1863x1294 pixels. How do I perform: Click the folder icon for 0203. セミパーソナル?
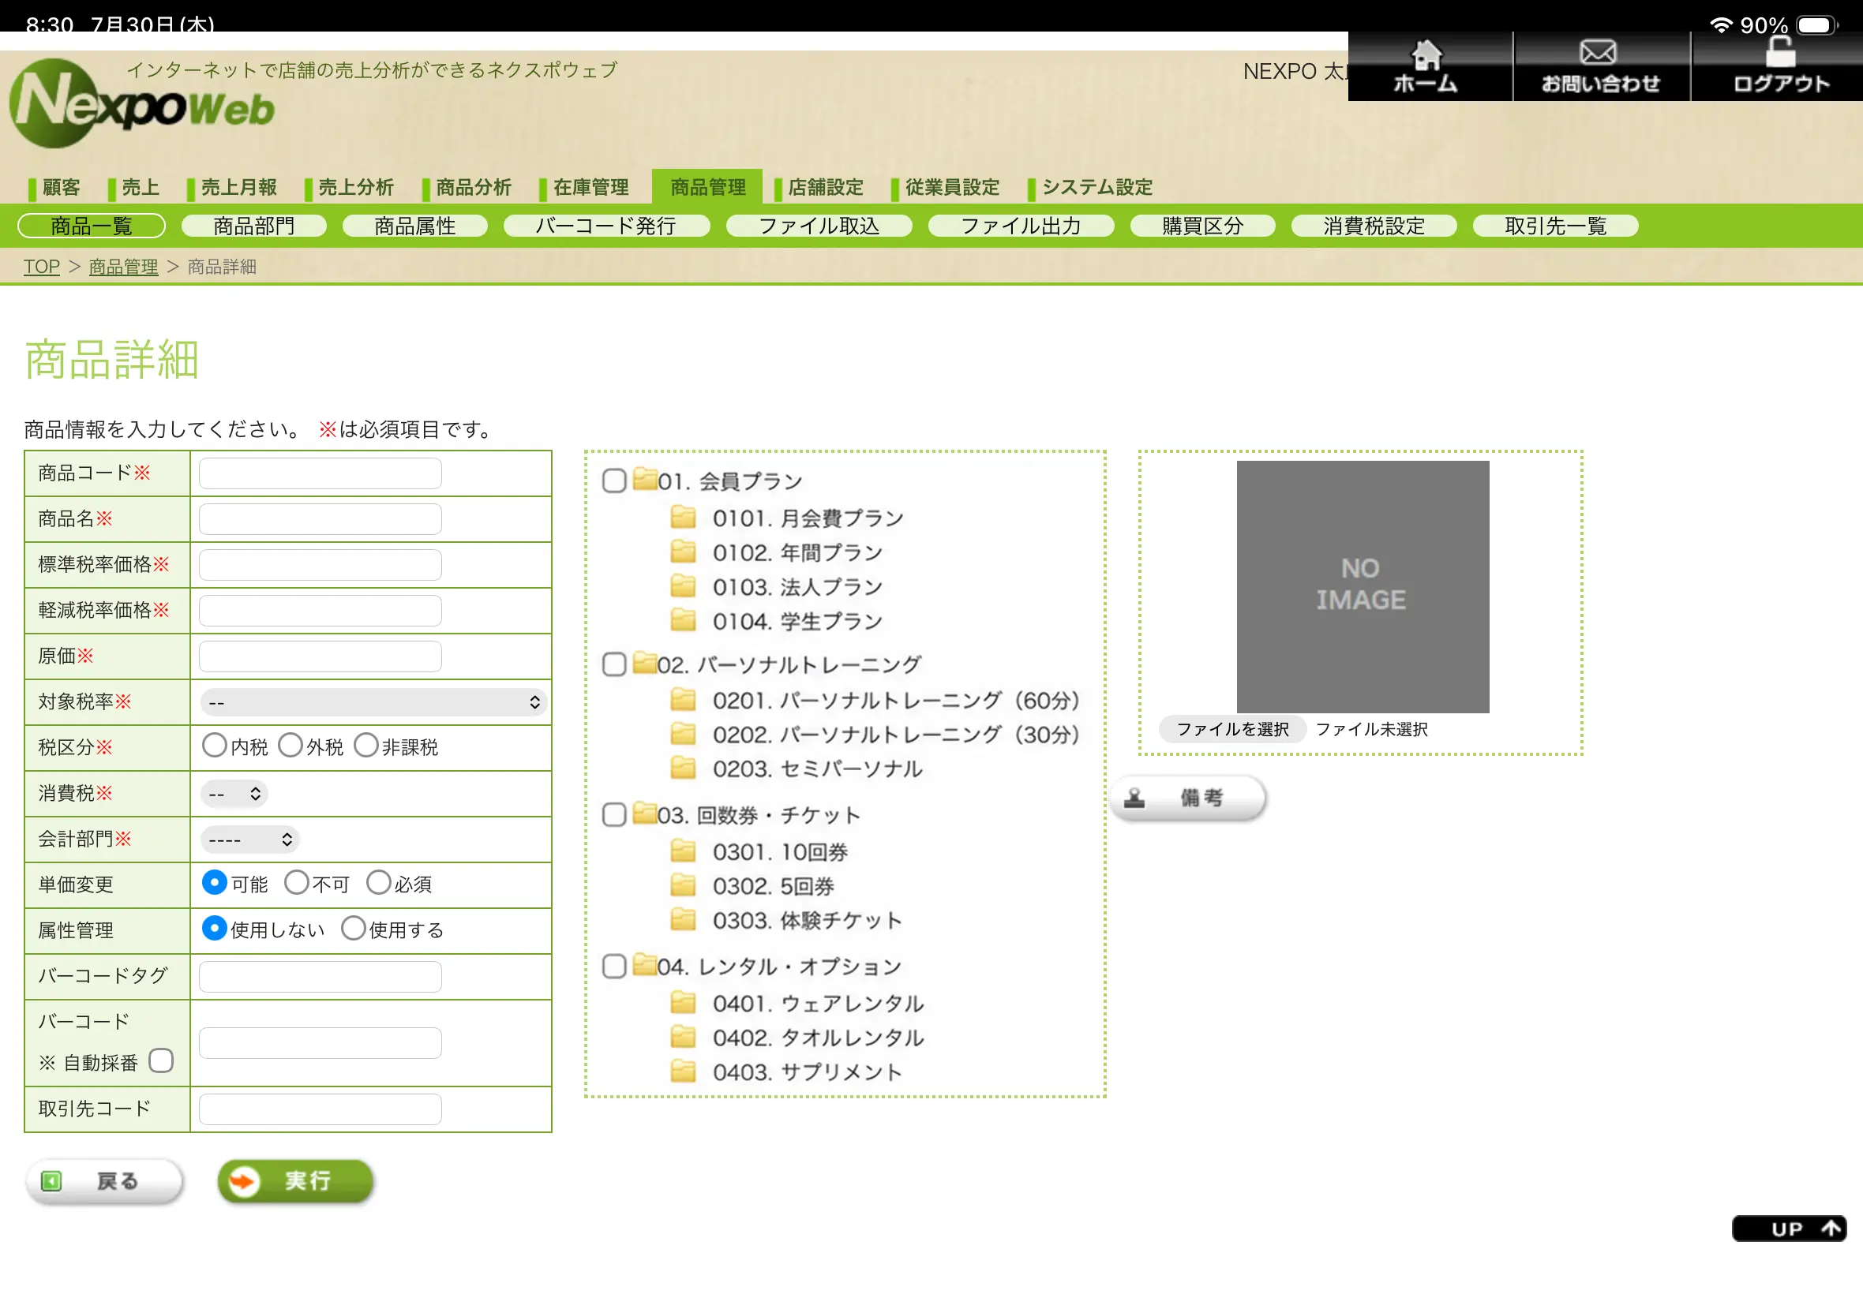click(683, 767)
